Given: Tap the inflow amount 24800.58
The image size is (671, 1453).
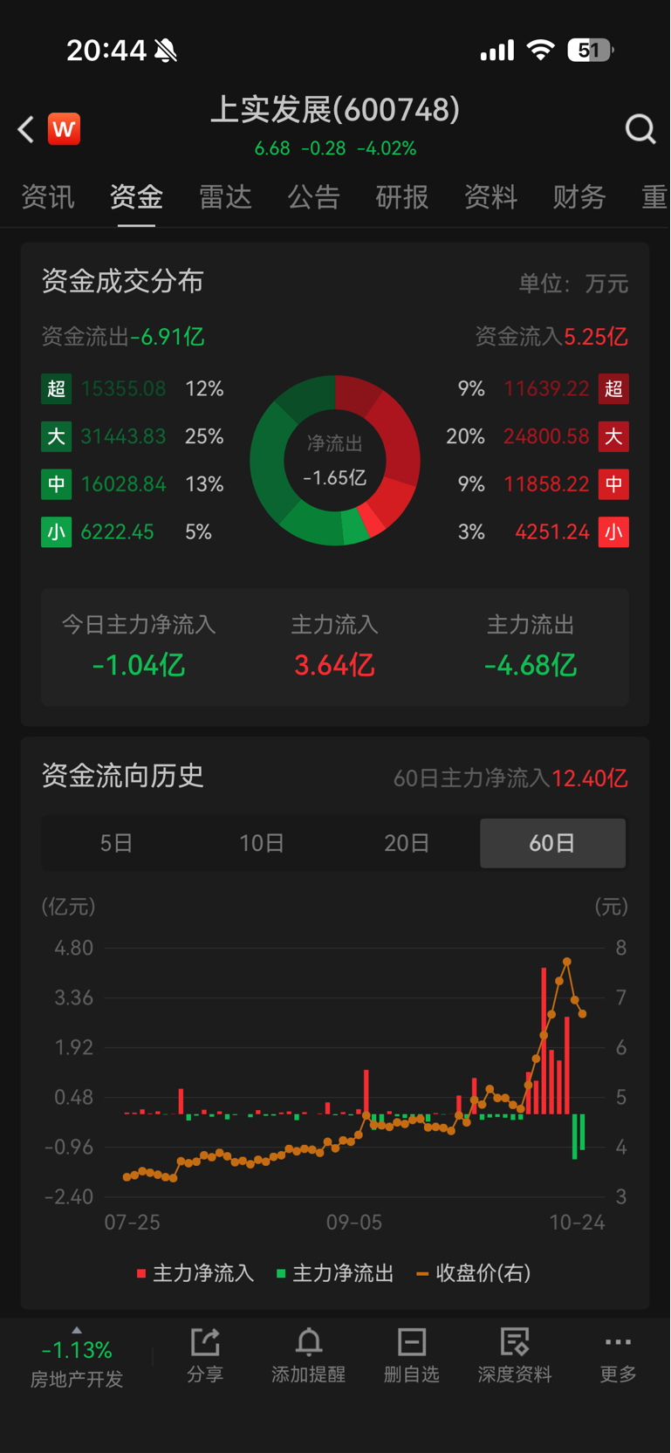Looking at the screenshot, I should point(546,436).
